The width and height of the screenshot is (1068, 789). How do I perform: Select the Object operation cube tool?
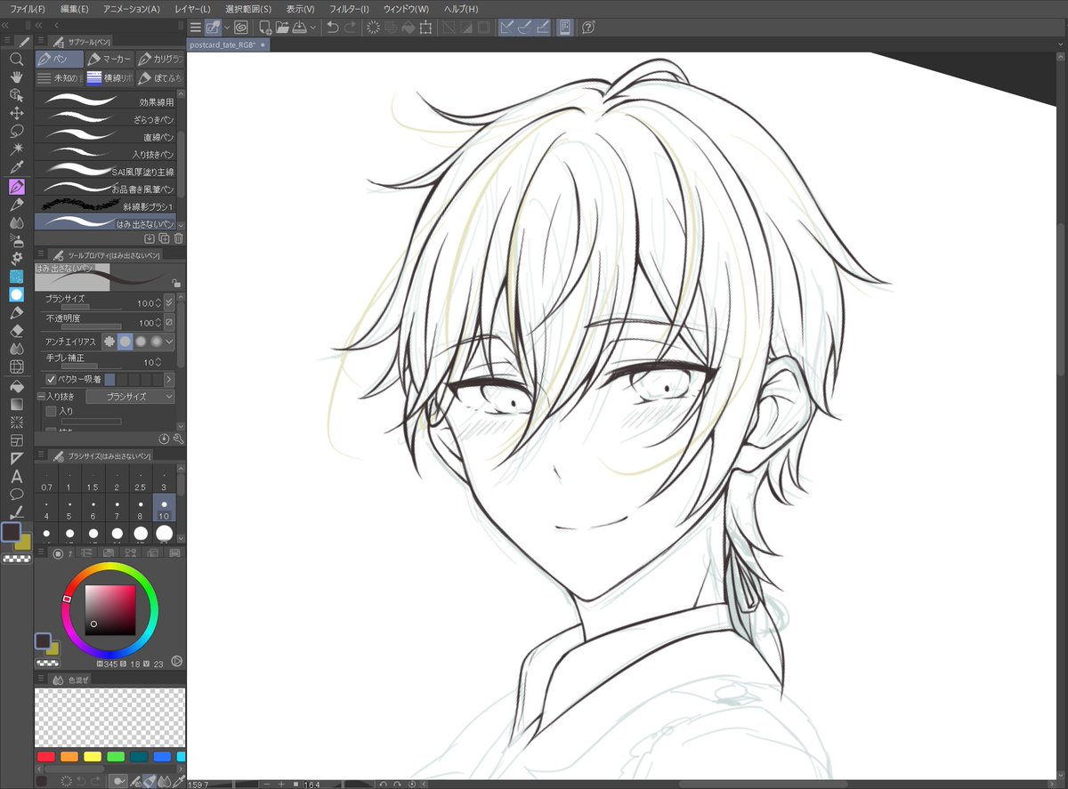point(16,95)
